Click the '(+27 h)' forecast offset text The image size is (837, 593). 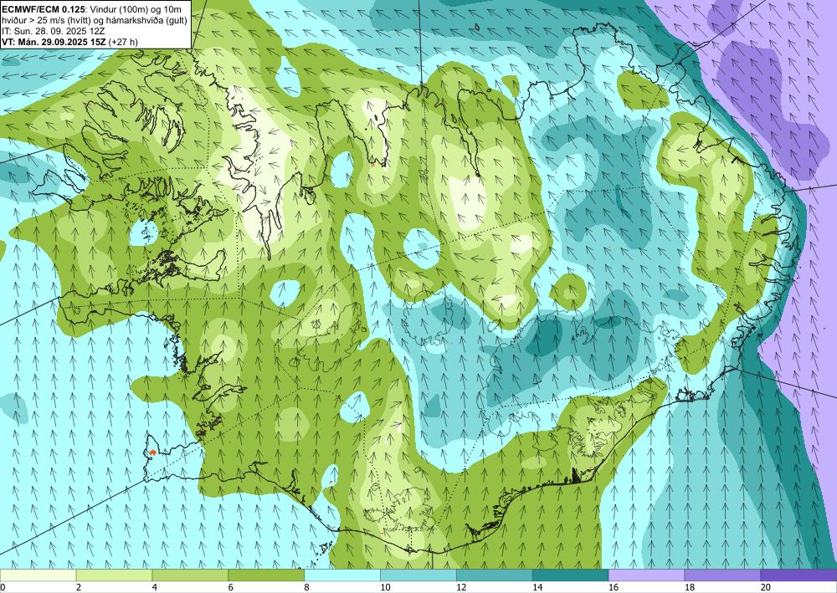[x=123, y=41]
